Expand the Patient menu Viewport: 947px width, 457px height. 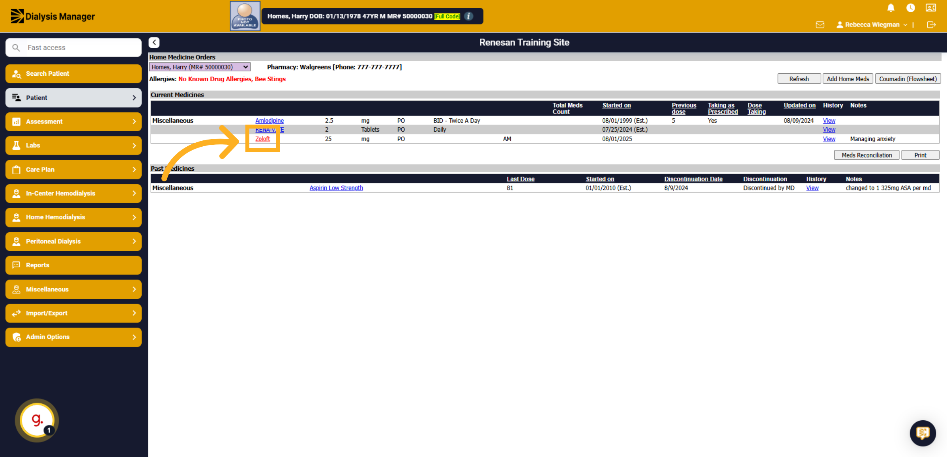pos(74,98)
